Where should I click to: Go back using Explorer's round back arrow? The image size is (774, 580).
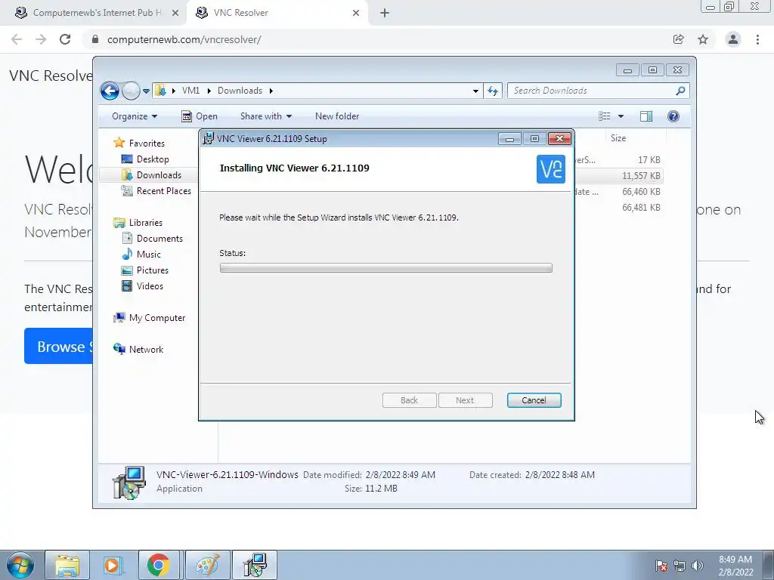pos(110,91)
